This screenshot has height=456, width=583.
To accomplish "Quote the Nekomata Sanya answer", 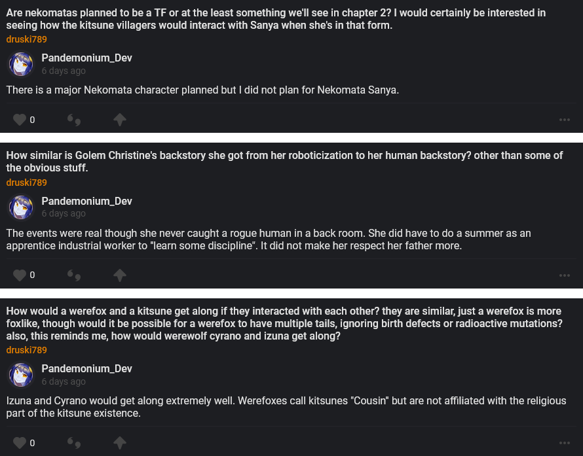I will (x=74, y=120).
